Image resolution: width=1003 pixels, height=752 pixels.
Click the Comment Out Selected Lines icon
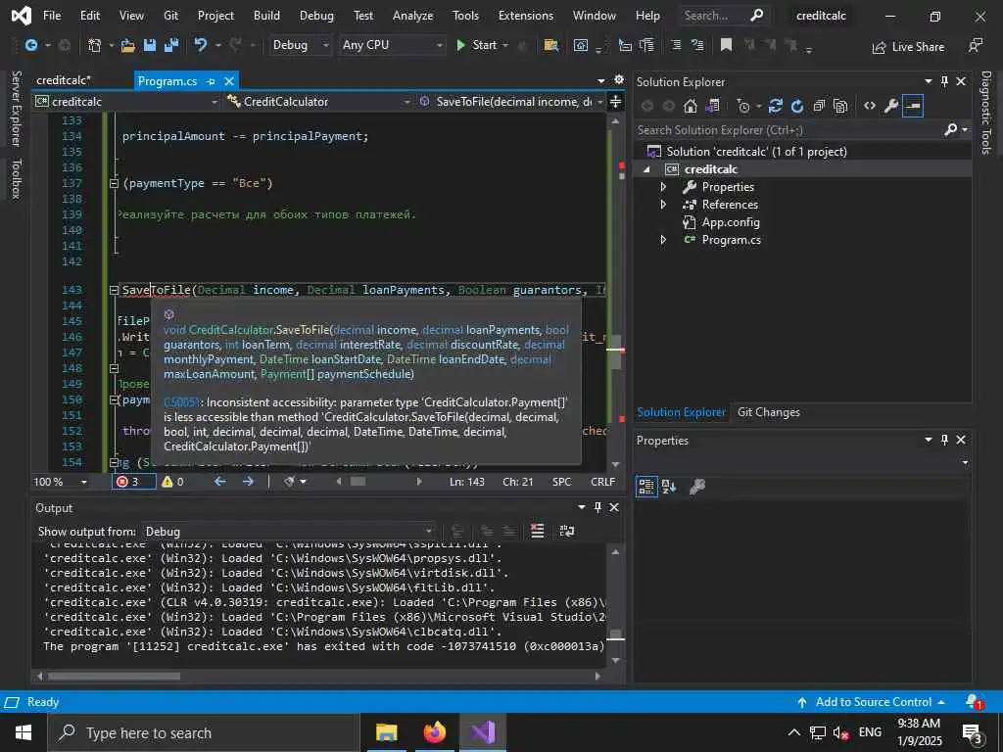tap(676, 45)
